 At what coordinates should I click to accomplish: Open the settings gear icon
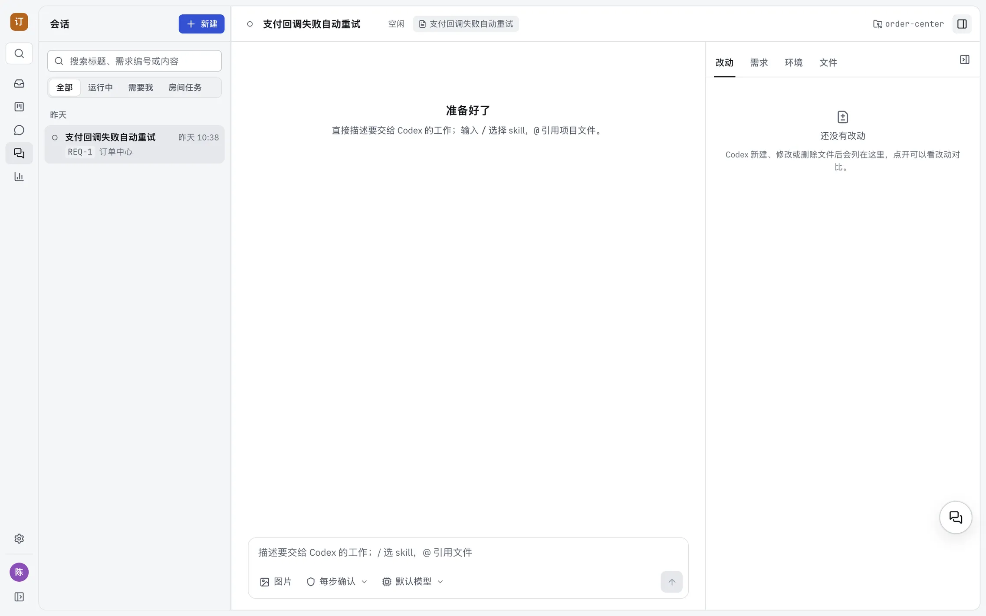click(19, 538)
